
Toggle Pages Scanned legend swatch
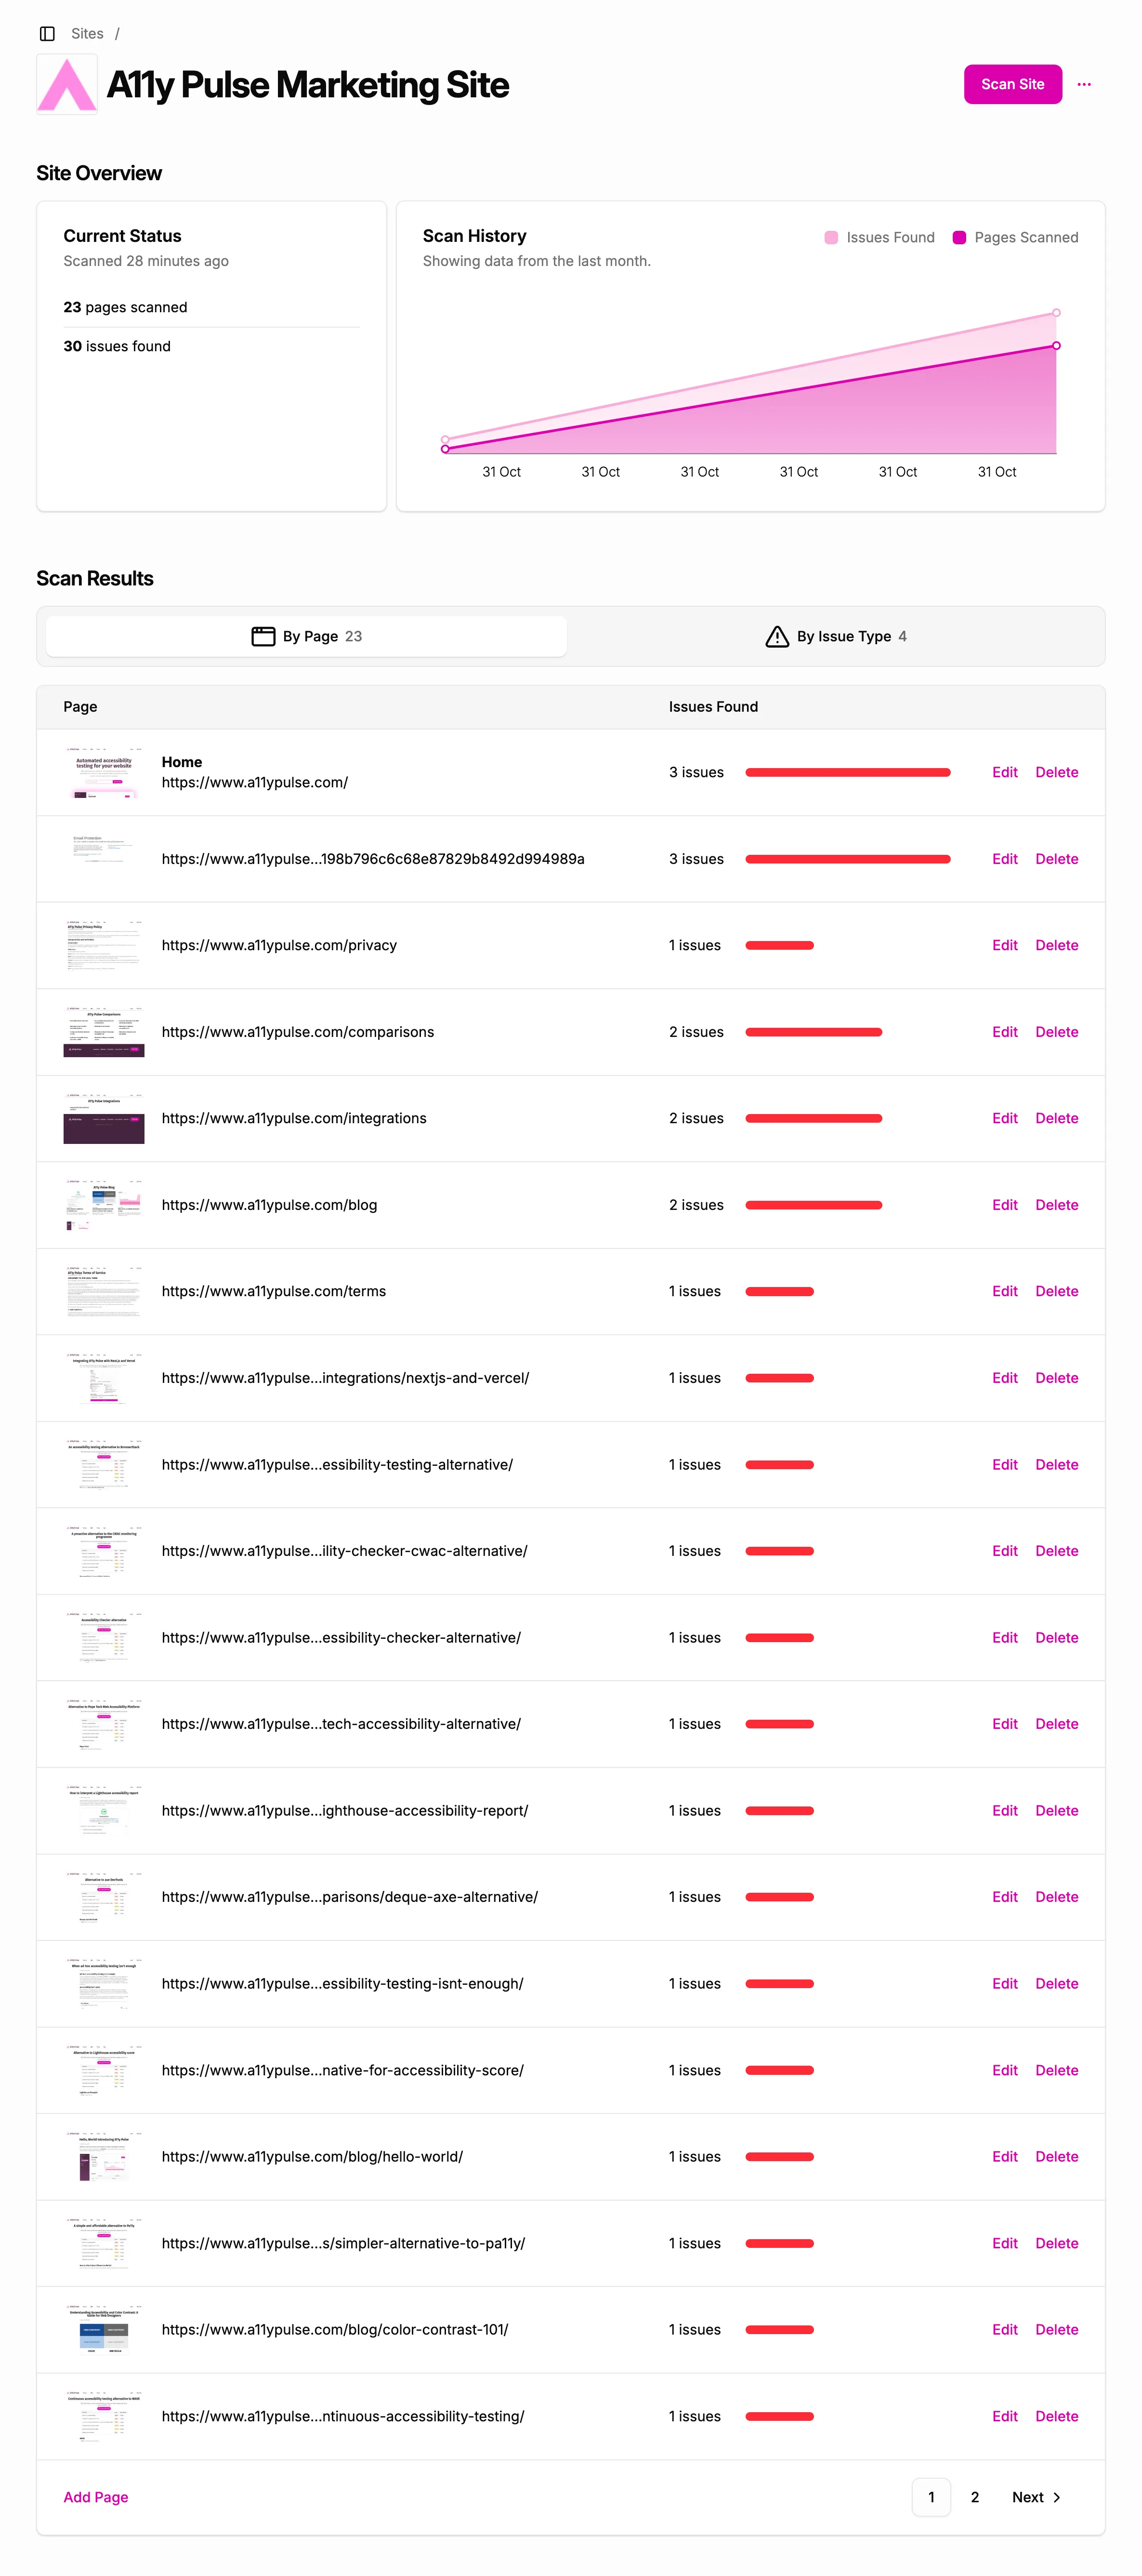(959, 238)
